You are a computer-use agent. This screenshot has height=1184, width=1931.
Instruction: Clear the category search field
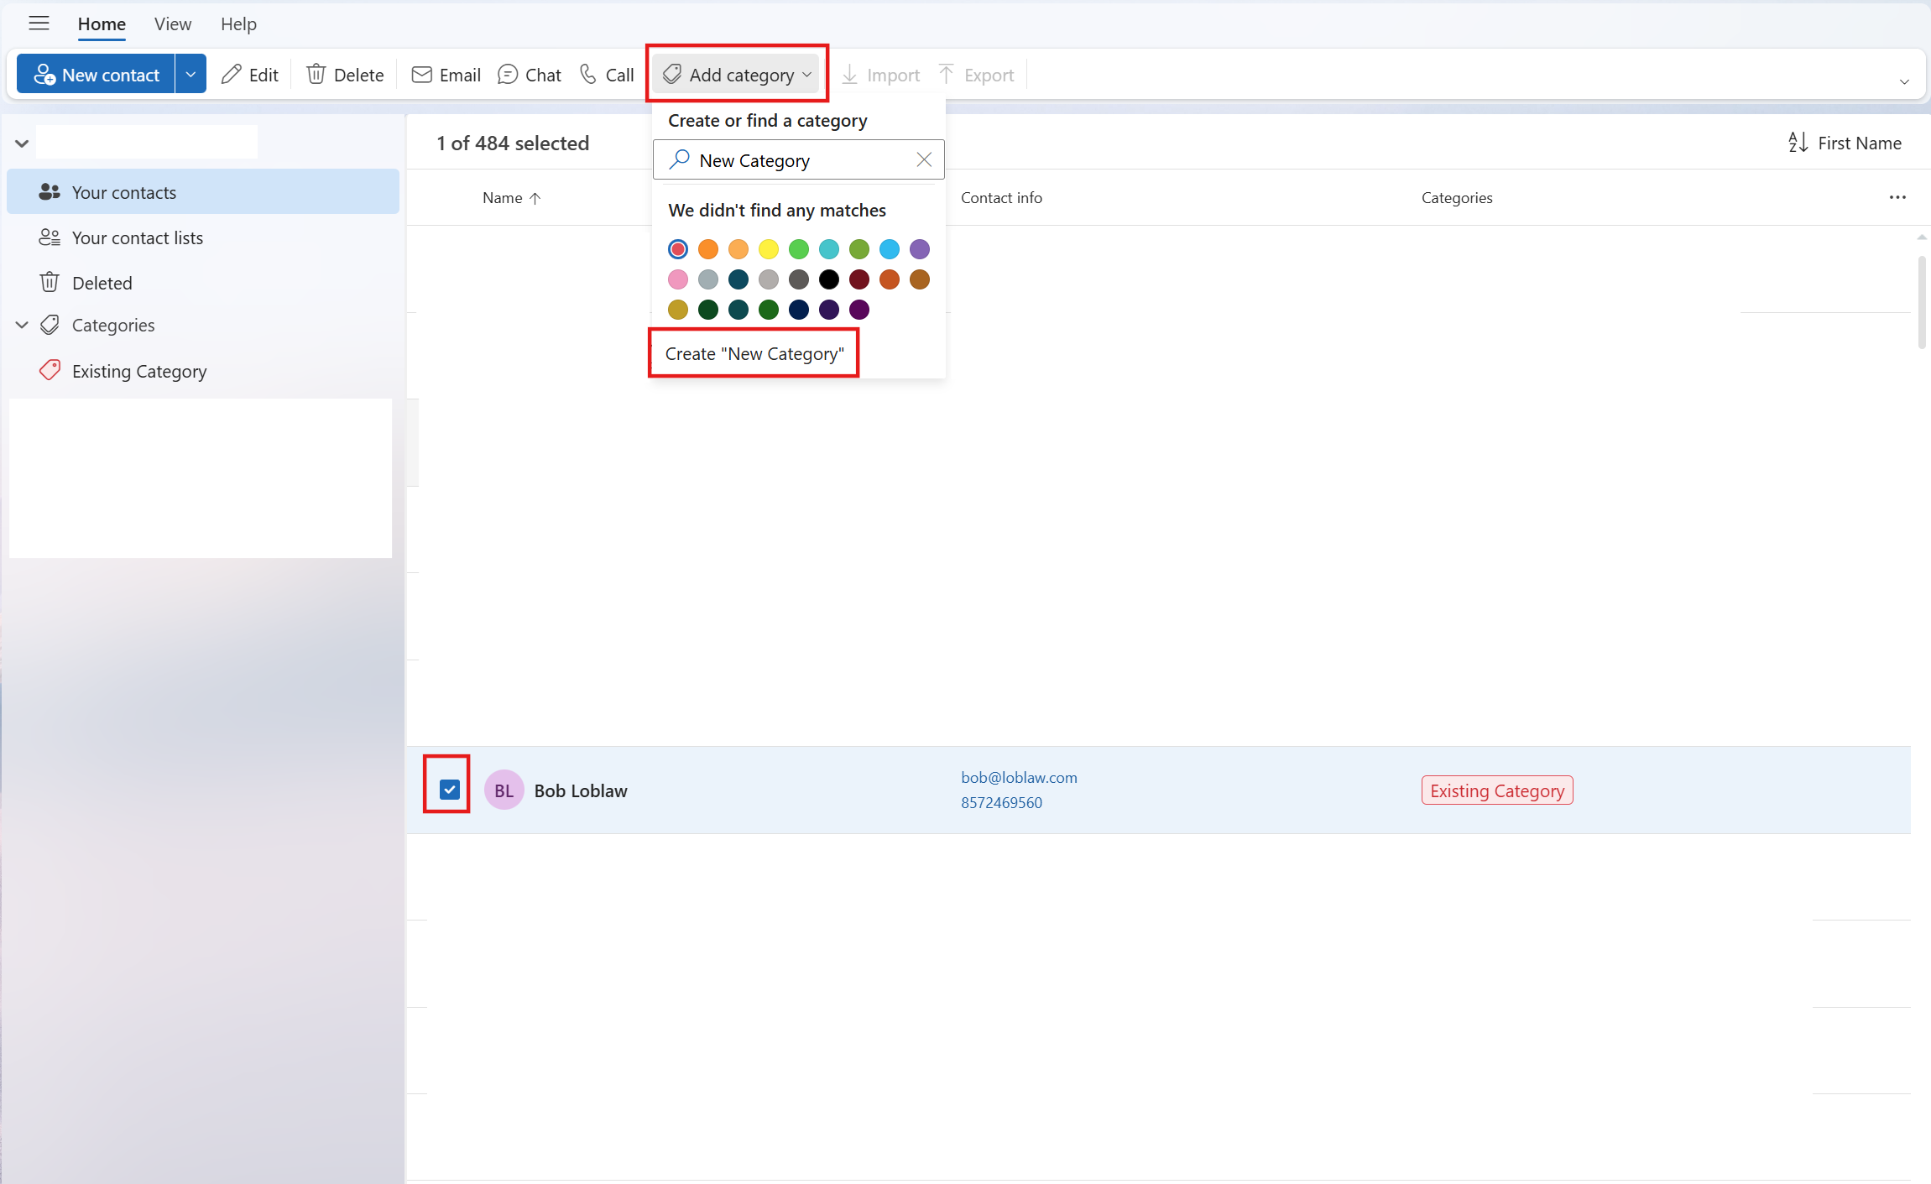(x=923, y=159)
